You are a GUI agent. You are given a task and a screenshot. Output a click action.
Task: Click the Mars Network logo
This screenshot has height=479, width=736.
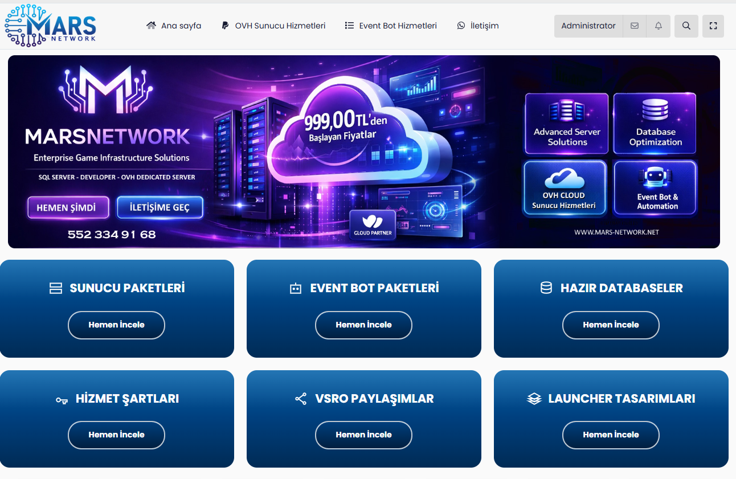(x=50, y=26)
